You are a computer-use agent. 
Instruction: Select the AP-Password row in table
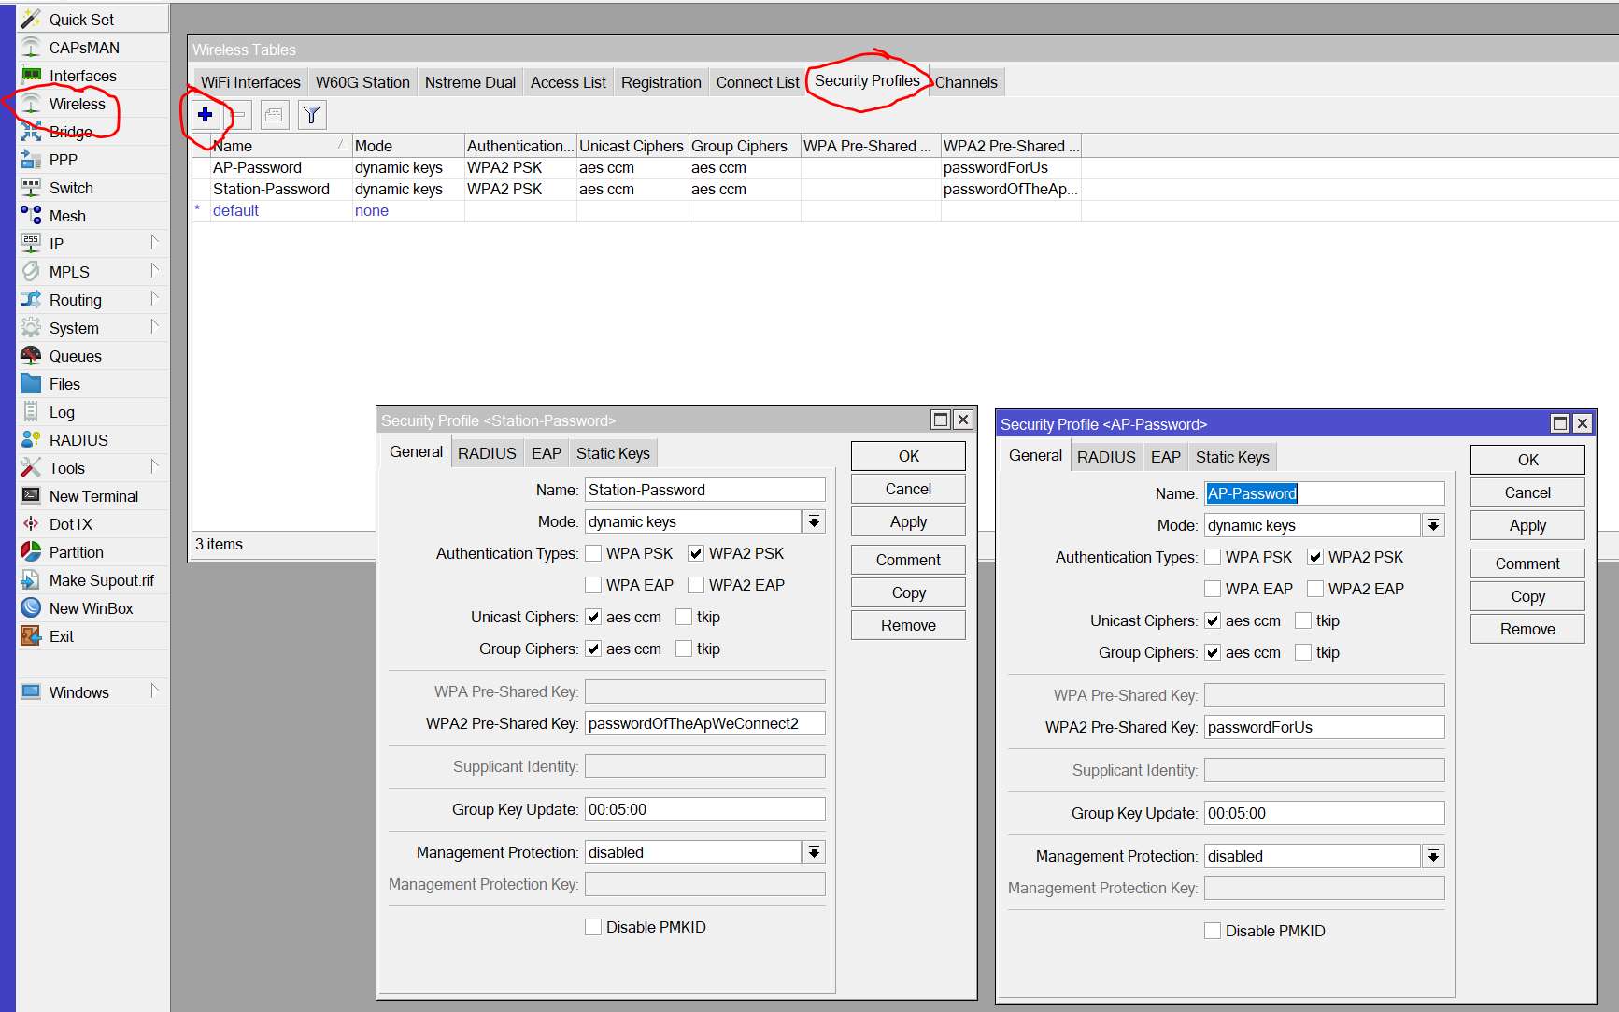coord(637,167)
